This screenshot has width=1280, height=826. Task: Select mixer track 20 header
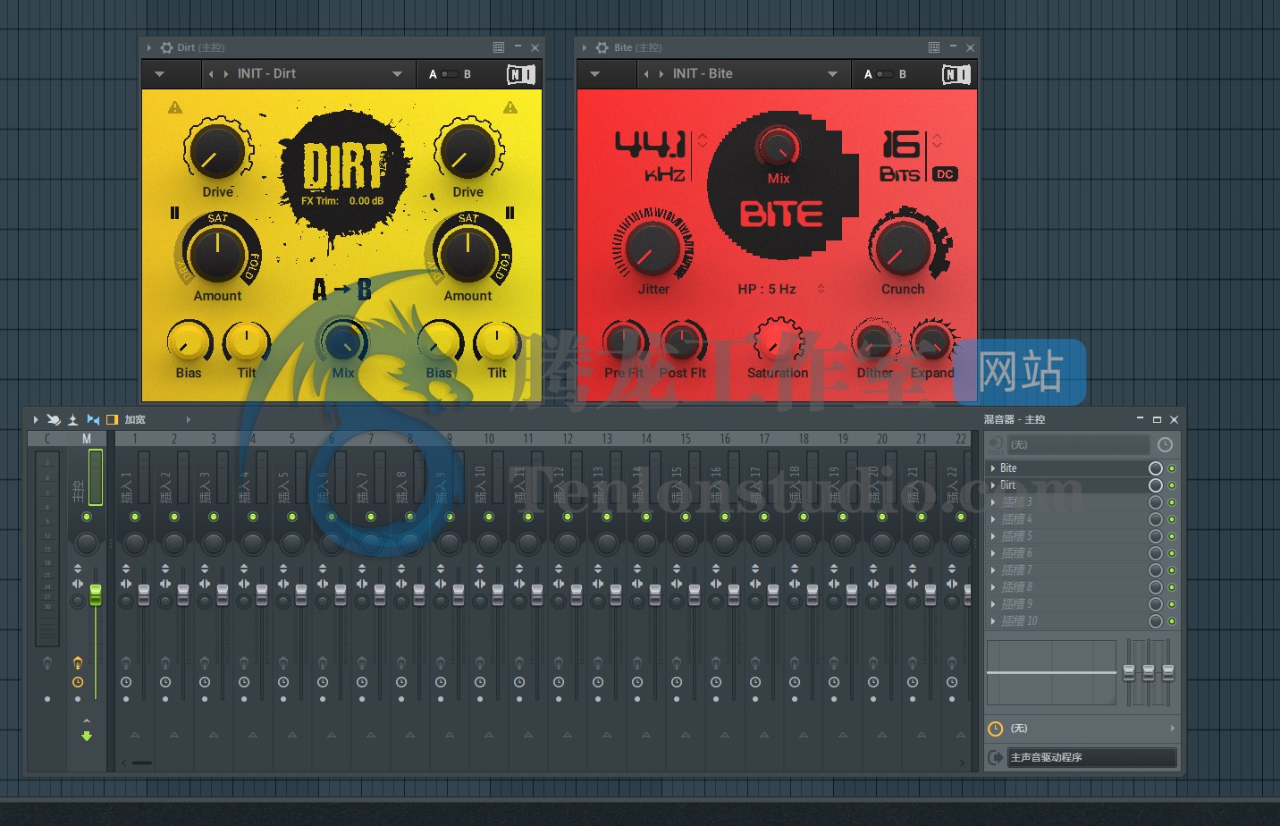882,439
